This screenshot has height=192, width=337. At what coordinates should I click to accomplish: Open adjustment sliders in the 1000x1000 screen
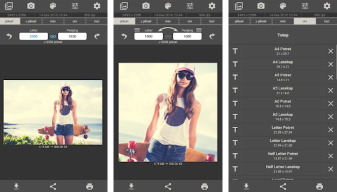tap(190, 6)
